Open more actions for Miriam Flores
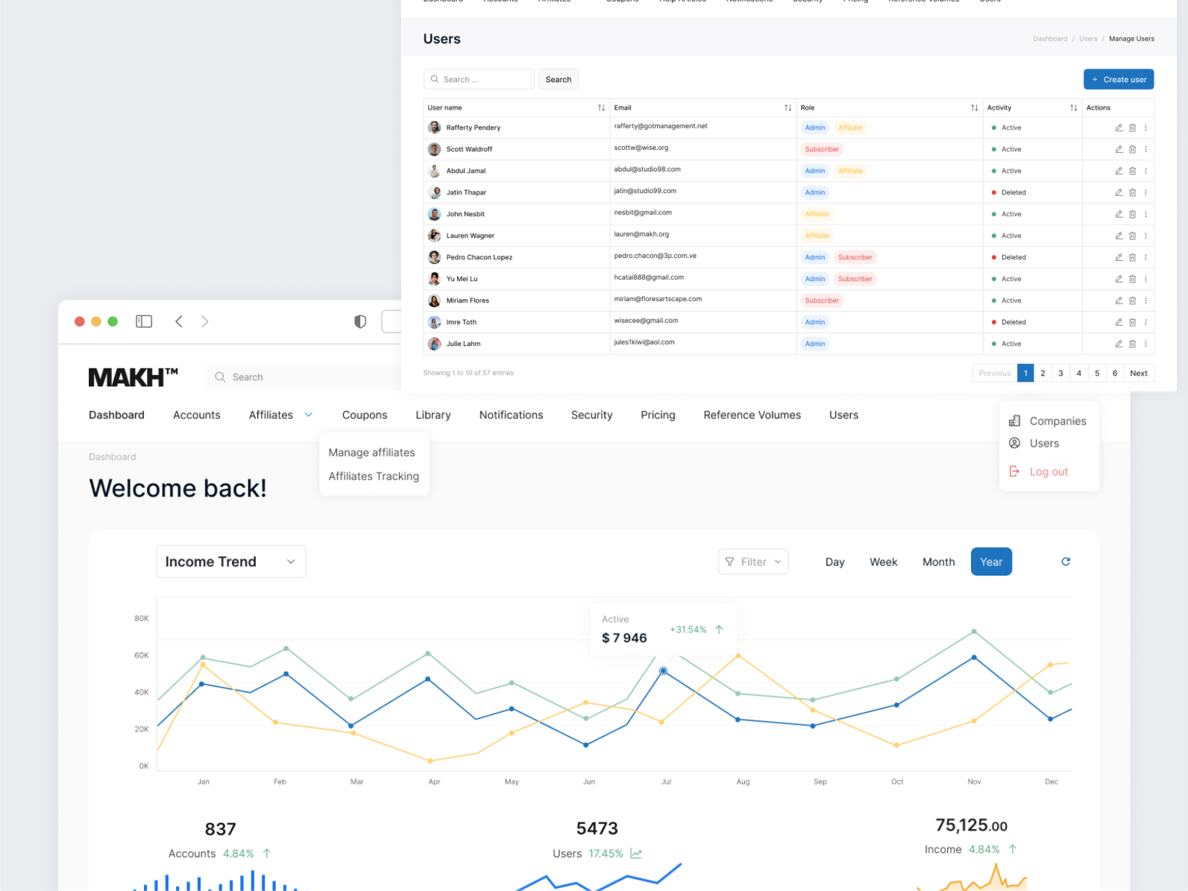This screenshot has height=891, width=1188. click(1145, 300)
